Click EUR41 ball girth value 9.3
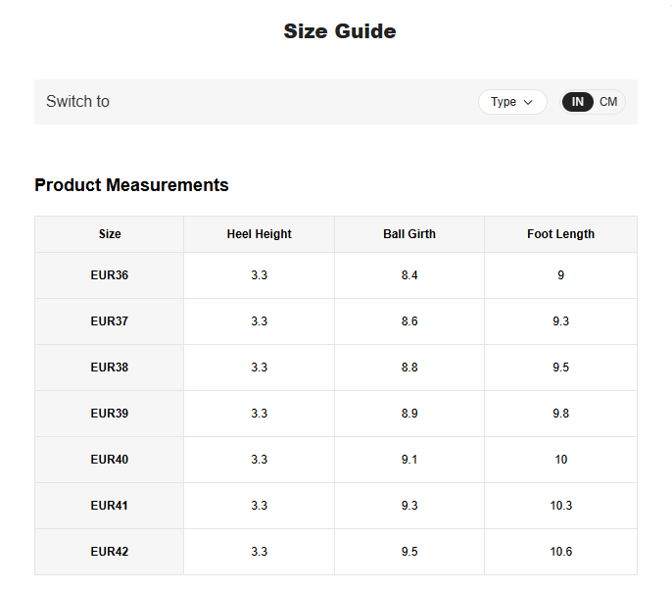672x589 pixels. tap(409, 506)
